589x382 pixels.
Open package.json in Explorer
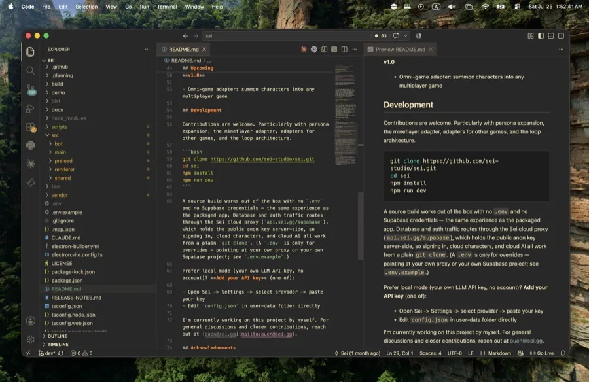(x=98, y=281)
